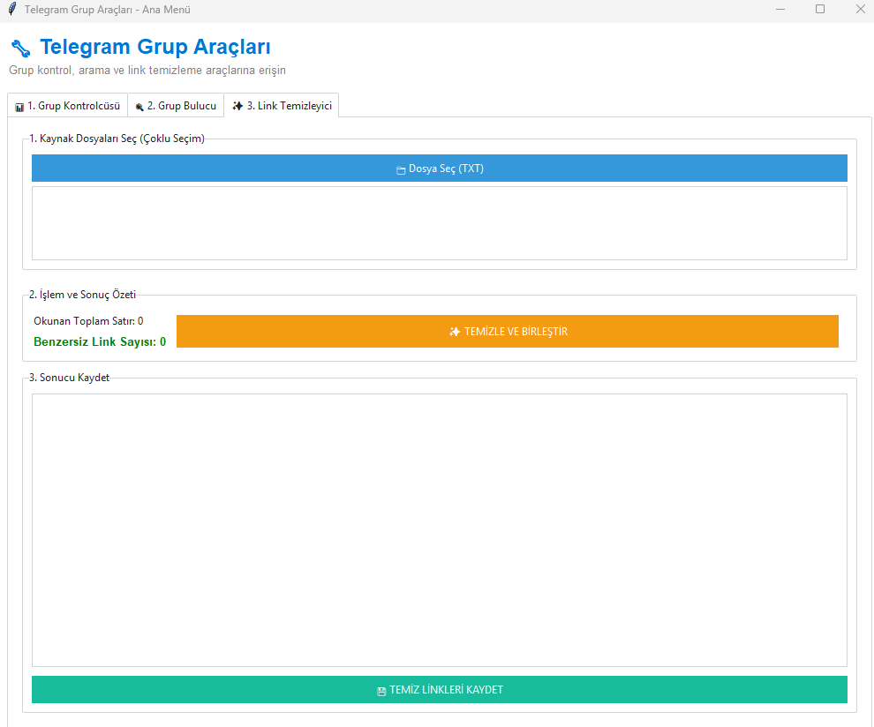
Task: Click inside the source files list box
Action: coord(439,222)
